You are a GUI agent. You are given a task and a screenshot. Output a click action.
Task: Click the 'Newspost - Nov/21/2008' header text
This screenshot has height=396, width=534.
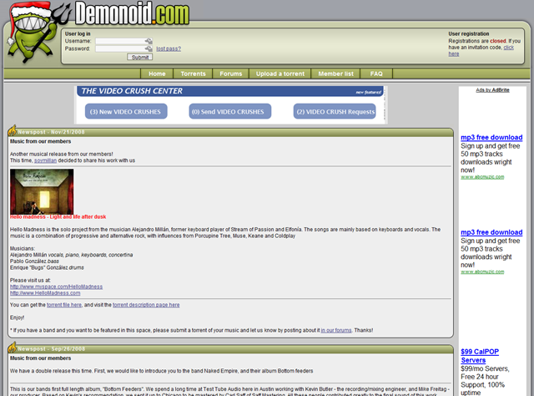[51, 132]
